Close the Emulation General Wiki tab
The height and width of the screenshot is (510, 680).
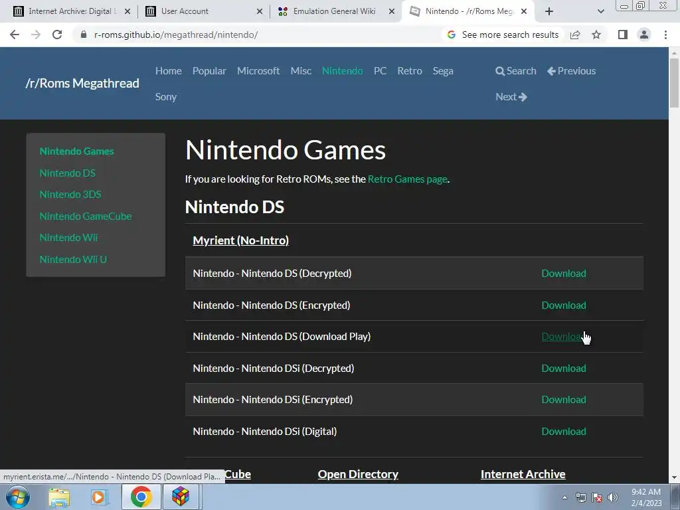pyautogui.click(x=392, y=11)
